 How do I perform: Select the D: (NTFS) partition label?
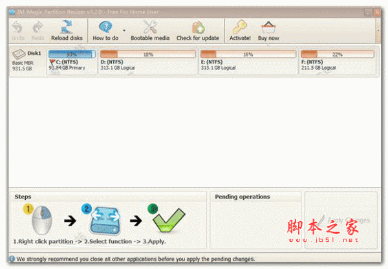112,62
